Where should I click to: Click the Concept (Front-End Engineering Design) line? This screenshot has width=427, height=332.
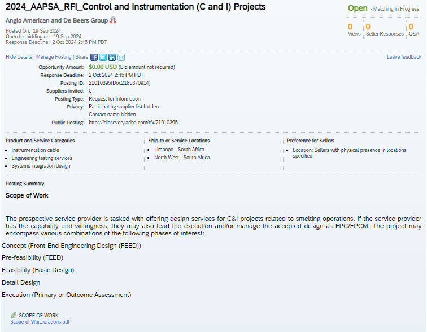click(71, 246)
